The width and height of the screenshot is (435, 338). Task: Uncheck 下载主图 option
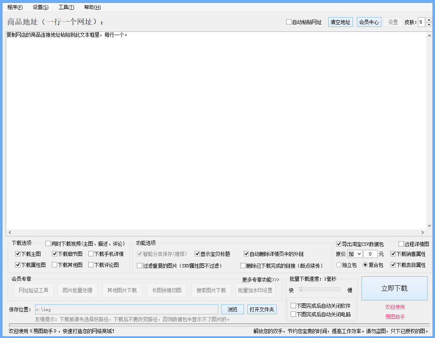[x=18, y=254]
